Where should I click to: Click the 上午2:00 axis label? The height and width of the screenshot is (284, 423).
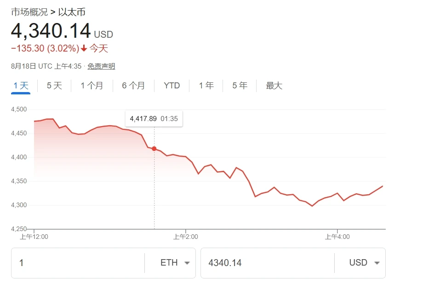pos(185,237)
